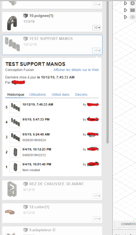Click the 9/5/19, 5:24:48 AM history entry
Image resolution: width=136 pixels, height=235 pixels.
coord(36,134)
